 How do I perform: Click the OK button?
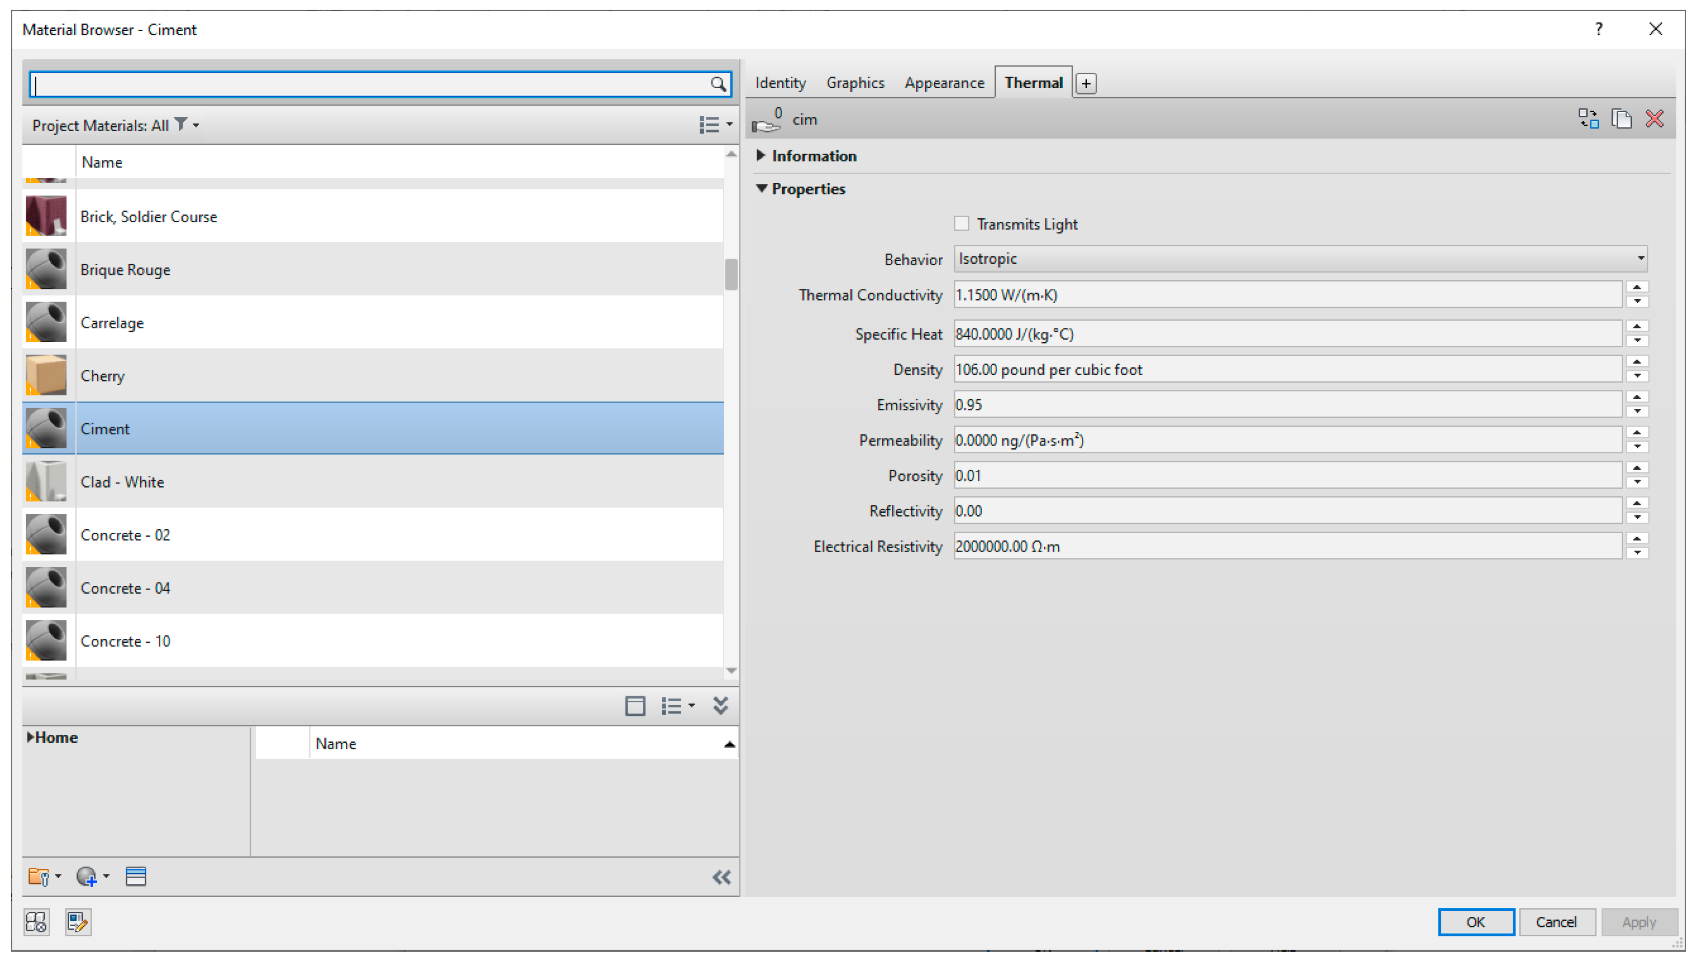pyautogui.click(x=1476, y=922)
